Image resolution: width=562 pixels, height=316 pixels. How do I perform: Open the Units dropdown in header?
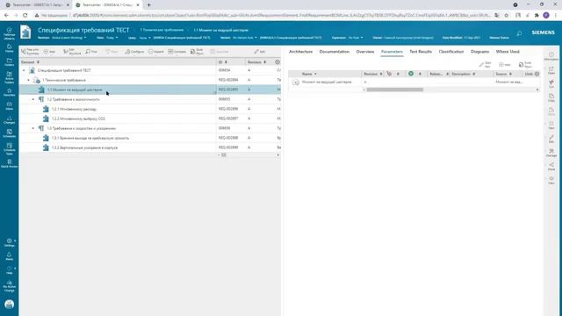pos(145,38)
